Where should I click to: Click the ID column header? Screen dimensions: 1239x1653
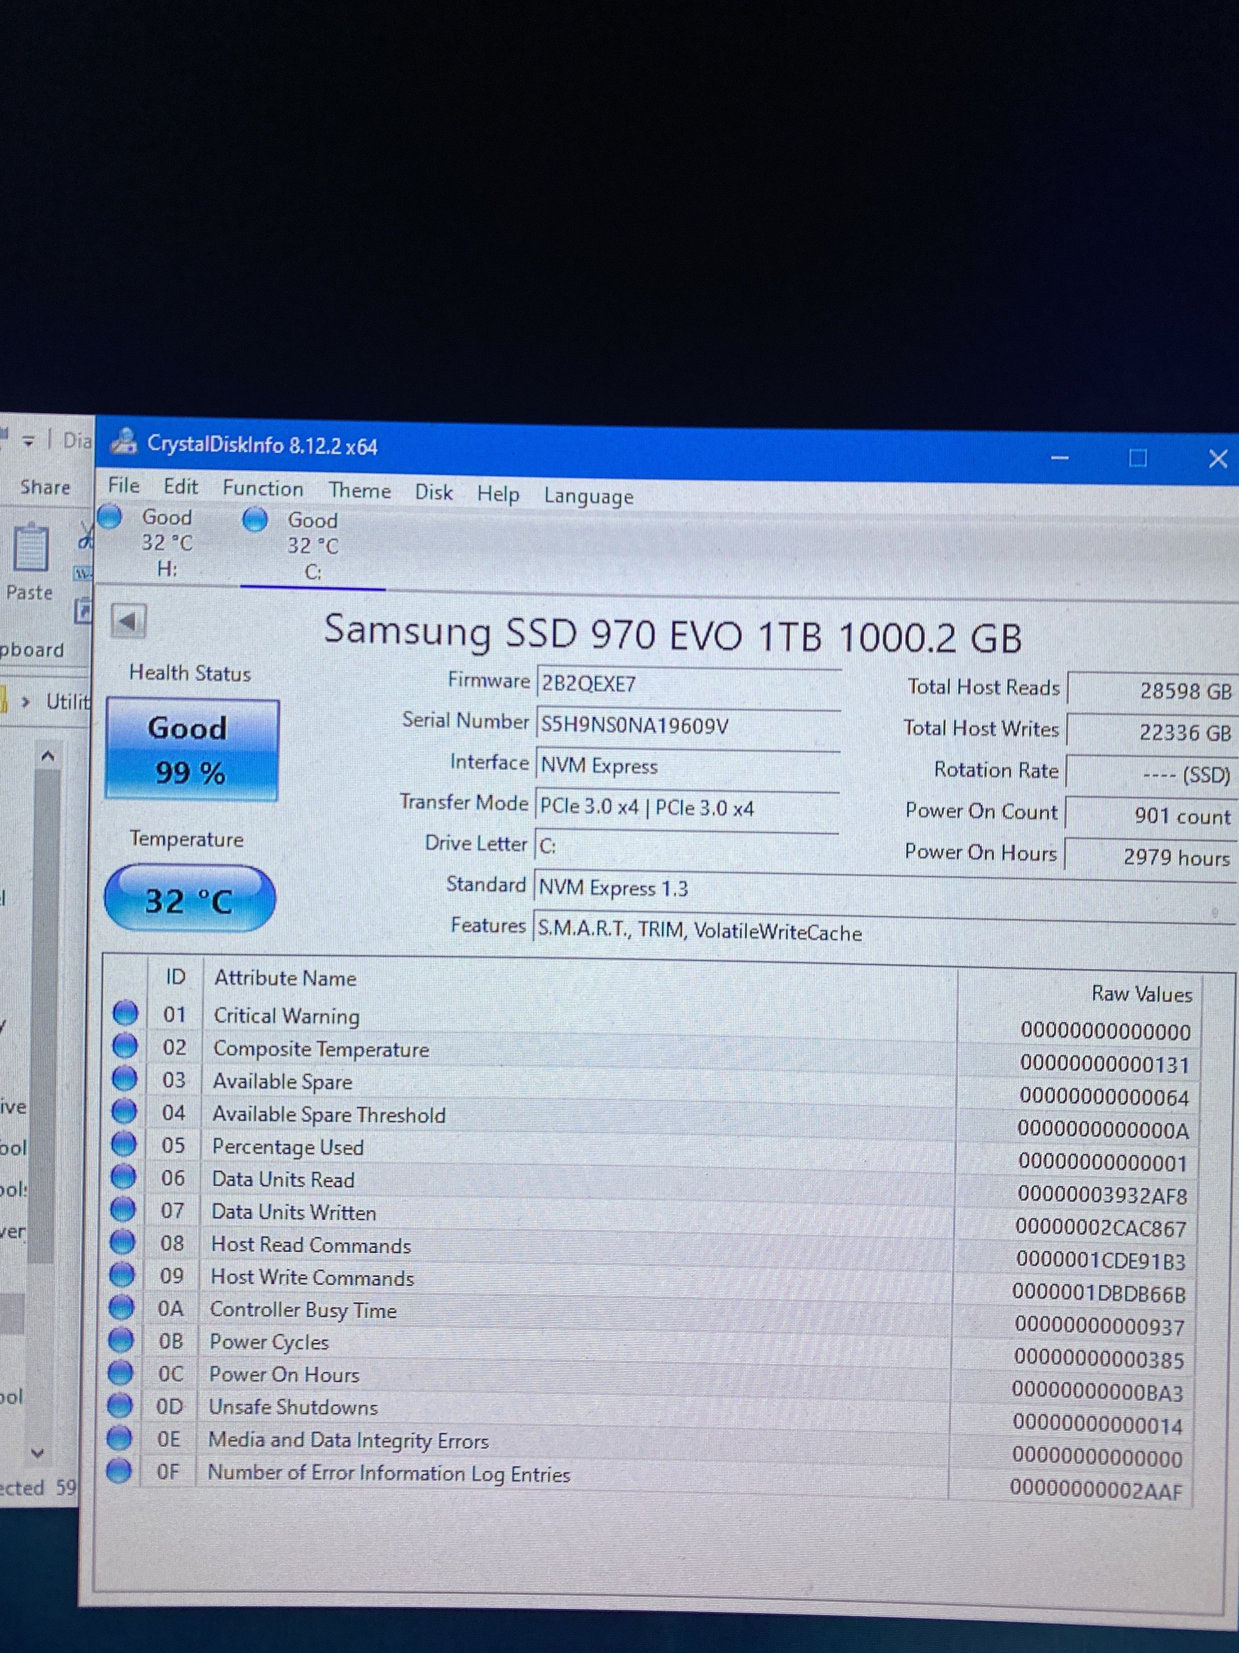(x=175, y=977)
